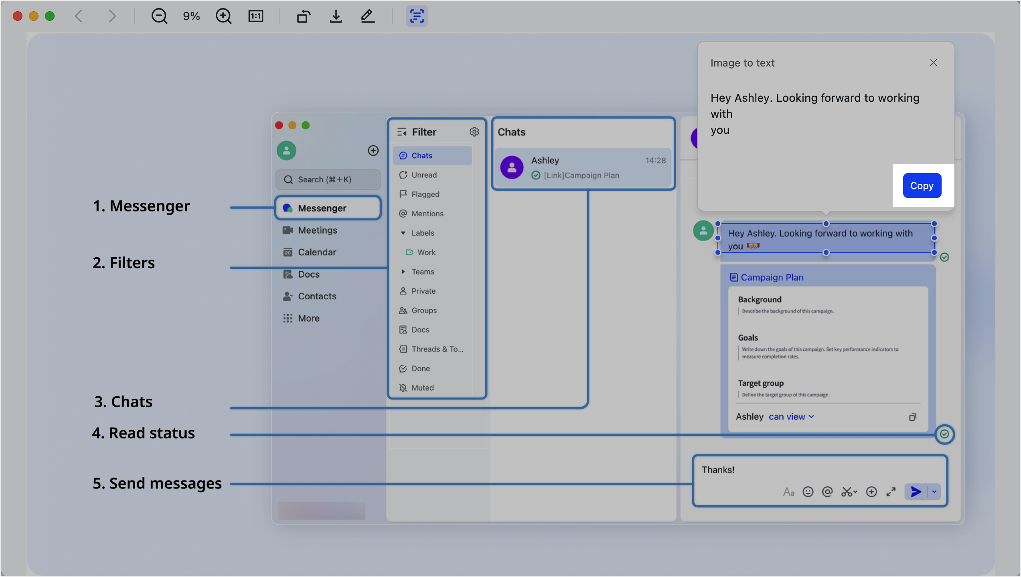This screenshot has height=577, width=1021.
Task: Rotate the image using the toolbar rotate icon
Action: click(304, 16)
